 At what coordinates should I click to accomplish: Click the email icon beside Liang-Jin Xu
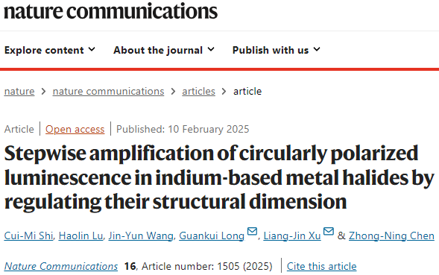(x=329, y=231)
